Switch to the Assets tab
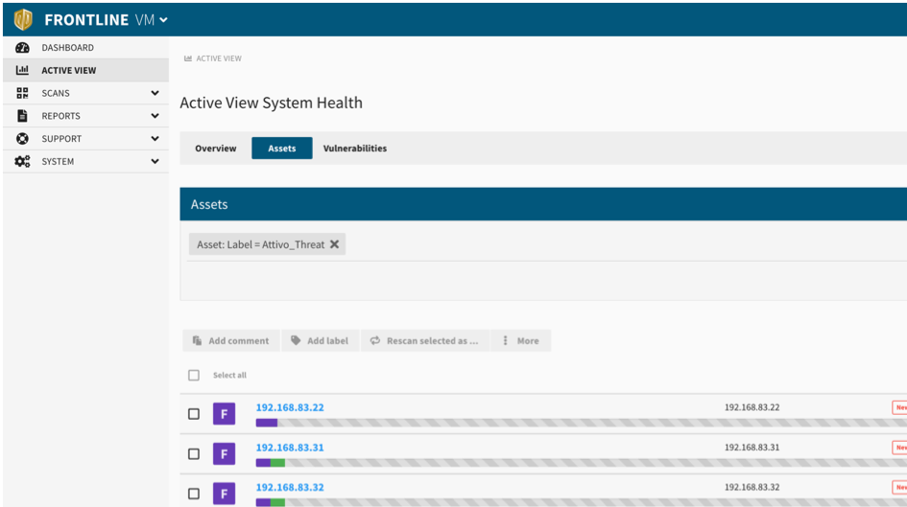 pyautogui.click(x=282, y=149)
